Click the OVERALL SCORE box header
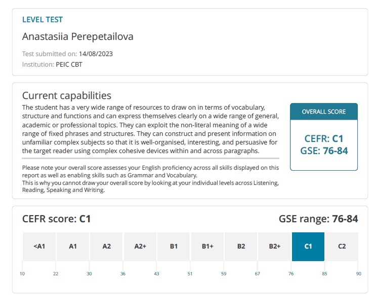The height and width of the screenshot is (298, 374). [x=324, y=112]
